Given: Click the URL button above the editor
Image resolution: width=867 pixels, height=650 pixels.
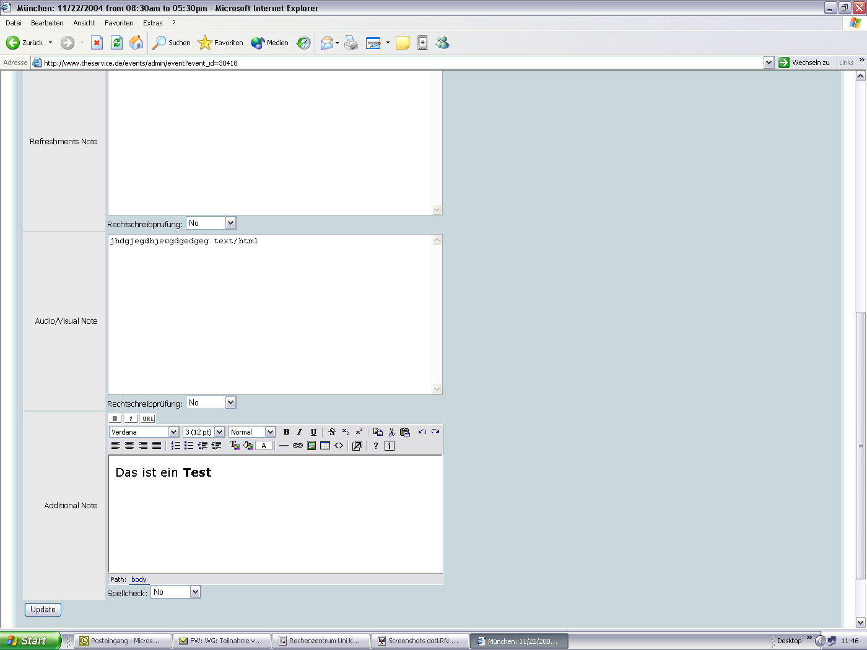Looking at the screenshot, I should (147, 418).
